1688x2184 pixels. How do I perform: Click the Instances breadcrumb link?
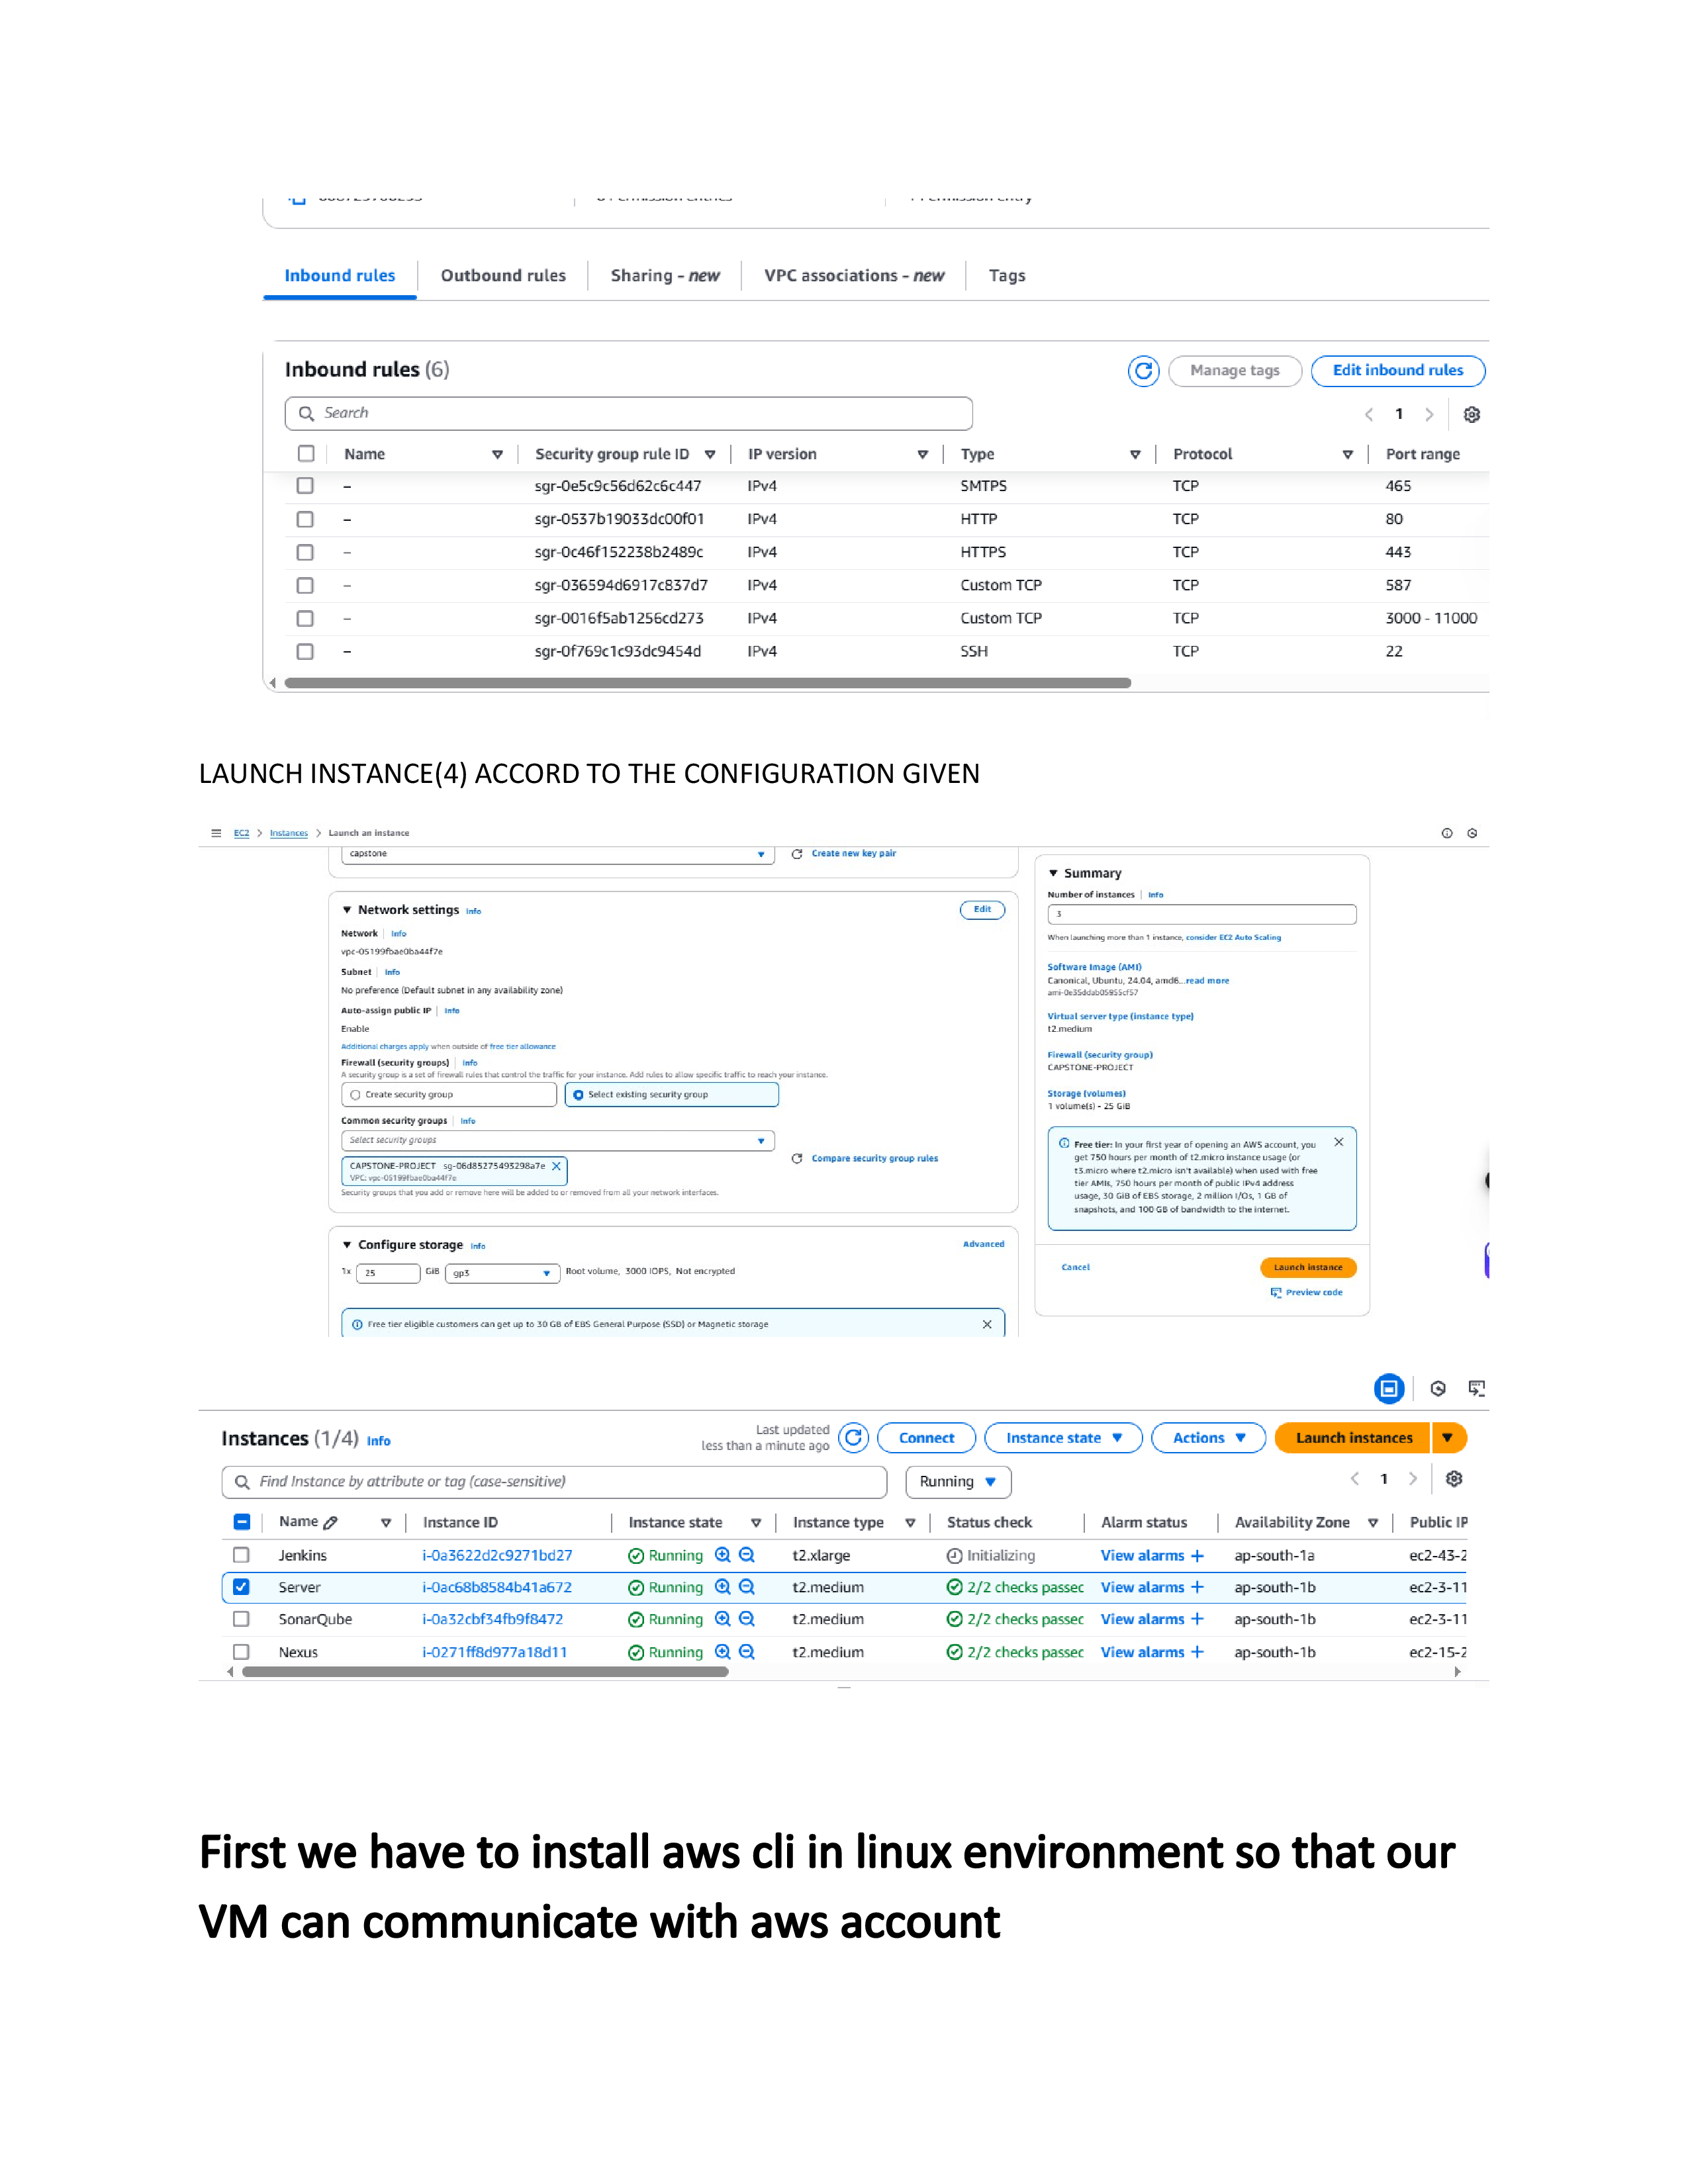pyautogui.click(x=289, y=834)
